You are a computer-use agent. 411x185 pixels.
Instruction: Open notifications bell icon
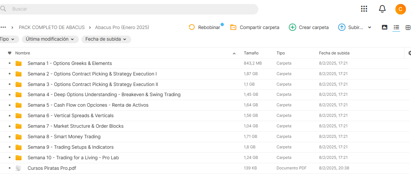click(382, 9)
